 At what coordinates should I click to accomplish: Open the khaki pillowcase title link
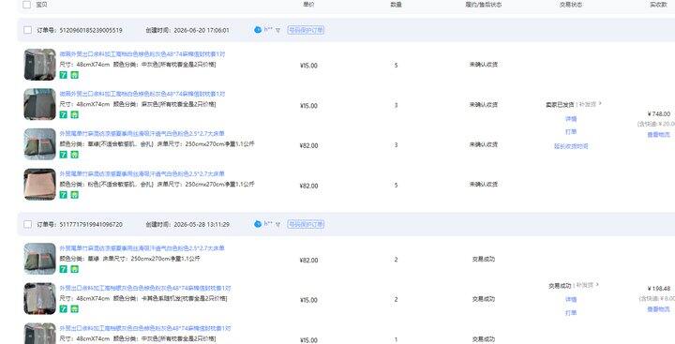(x=145, y=288)
